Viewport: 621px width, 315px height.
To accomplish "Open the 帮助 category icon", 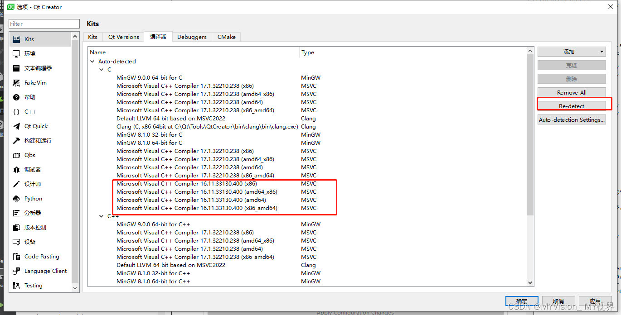I will [x=16, y=97].
